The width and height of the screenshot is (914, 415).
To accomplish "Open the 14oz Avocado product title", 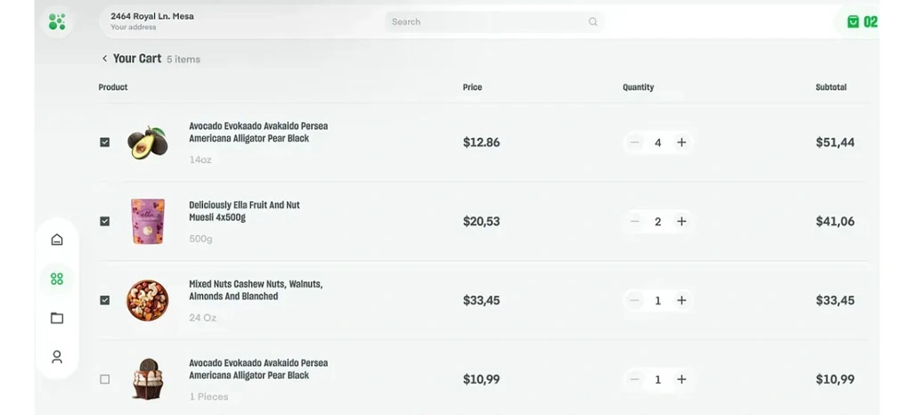I will (x=258, y=133).
